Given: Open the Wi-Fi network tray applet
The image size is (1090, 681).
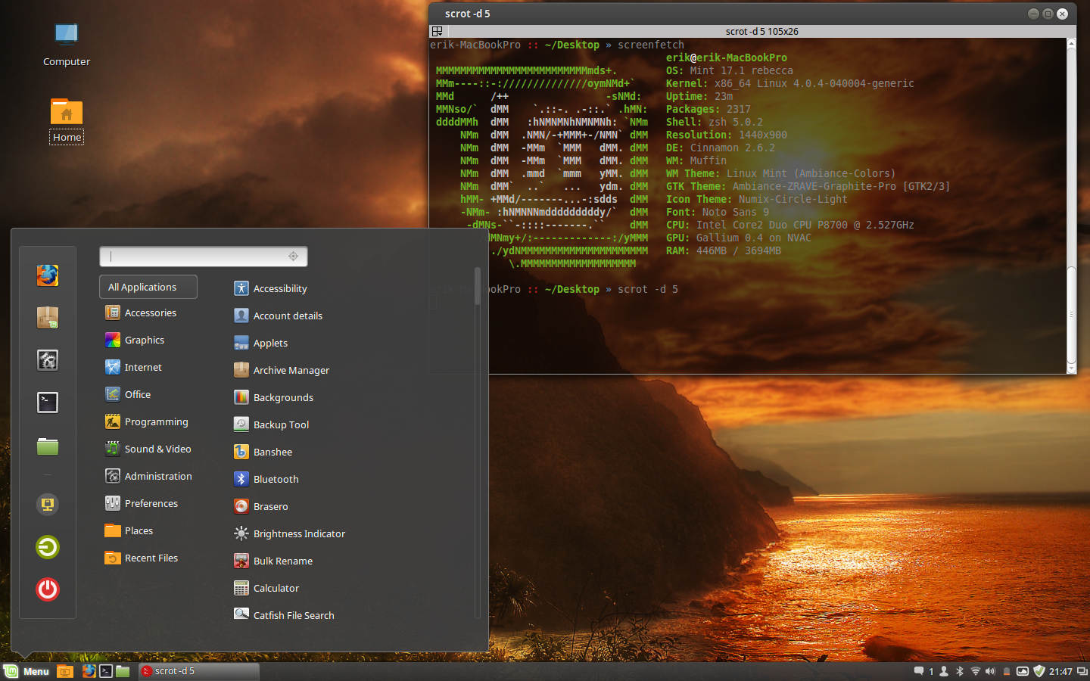Looking at the screenshot, I should pyautogui.click(x=975, y=671).
